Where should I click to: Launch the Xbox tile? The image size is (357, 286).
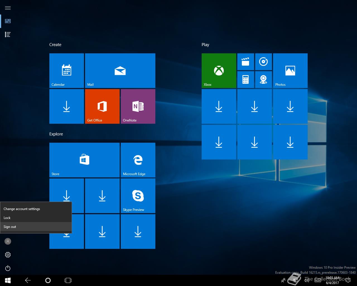tap(219, 71)
